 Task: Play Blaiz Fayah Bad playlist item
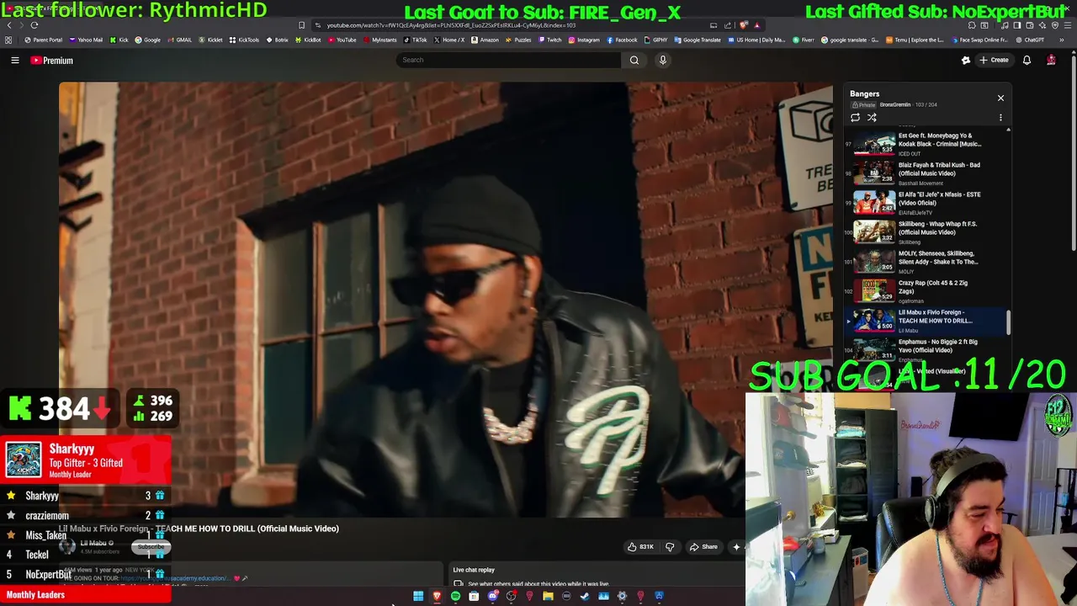pos(923,173)
